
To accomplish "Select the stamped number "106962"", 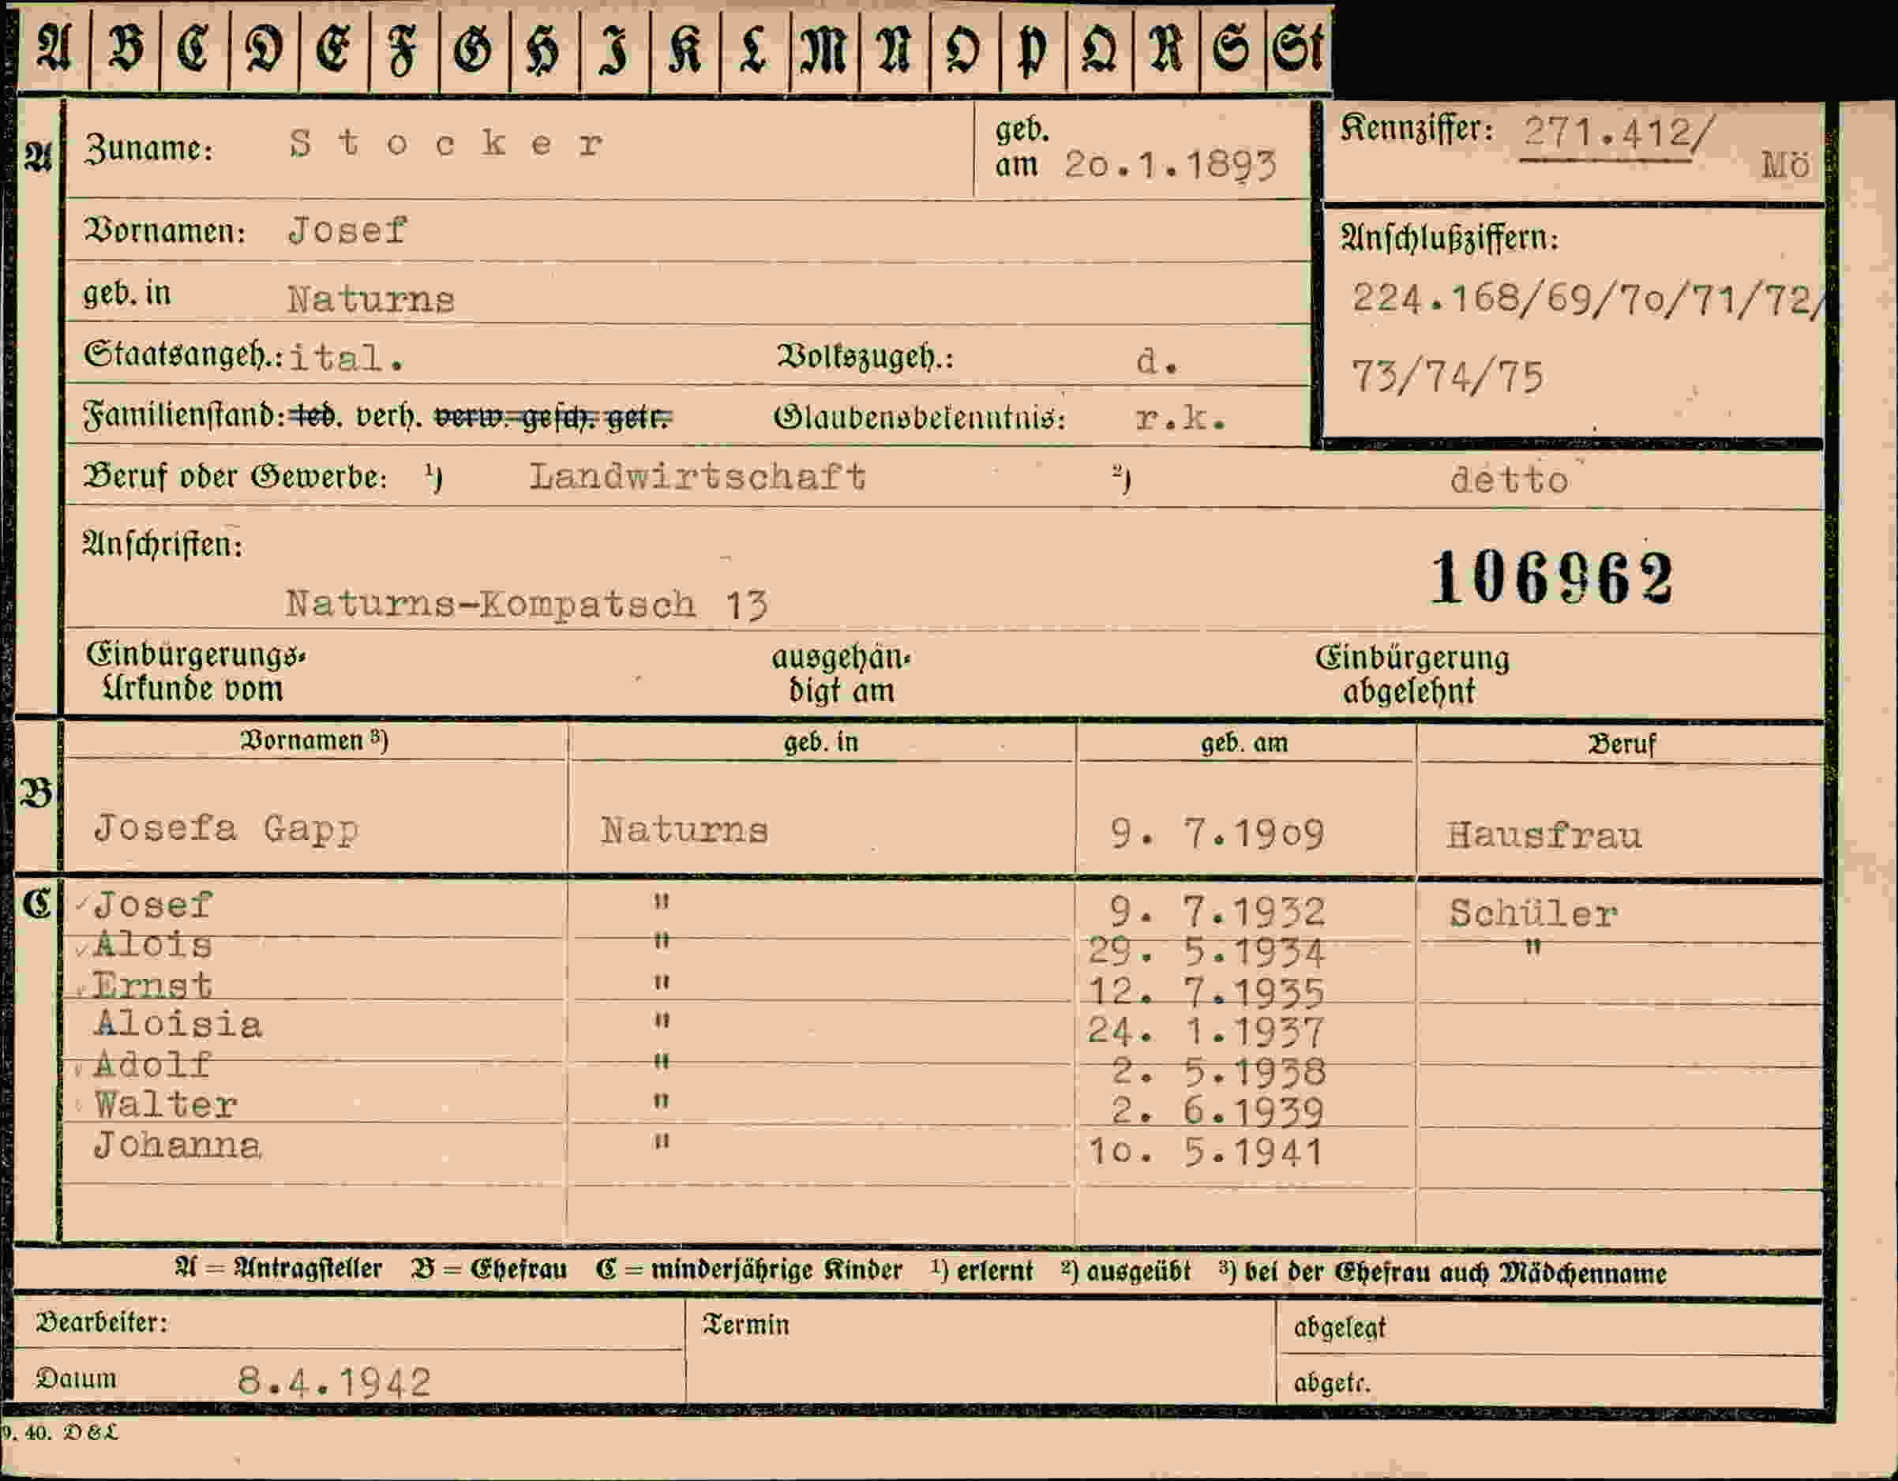I will click(1551, 579).
